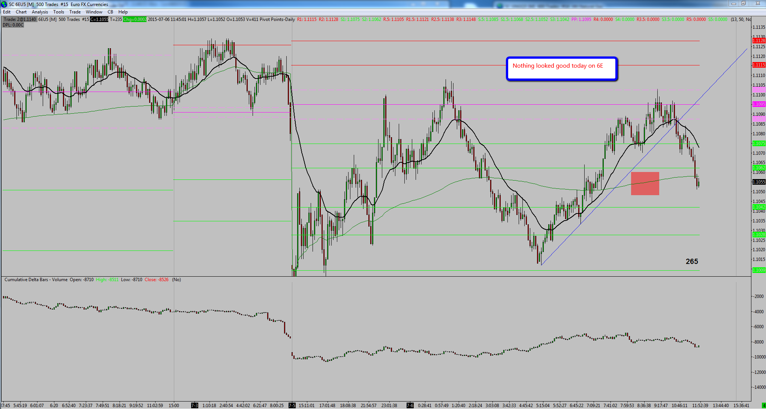The image size is (766, 409).
Task: Open the Tools menu
Action: click(x=58, y=12)
